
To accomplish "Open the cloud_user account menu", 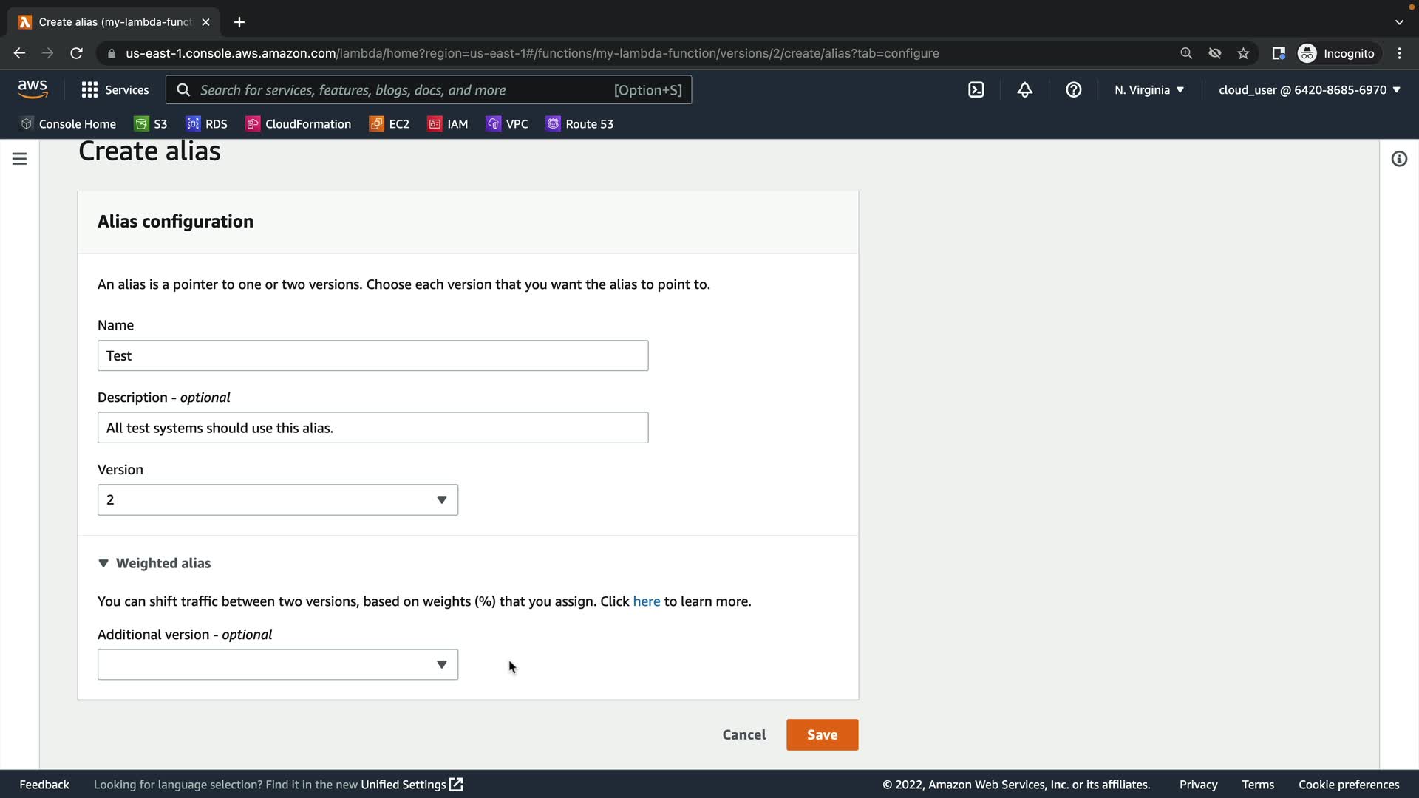I will 1309,90.
